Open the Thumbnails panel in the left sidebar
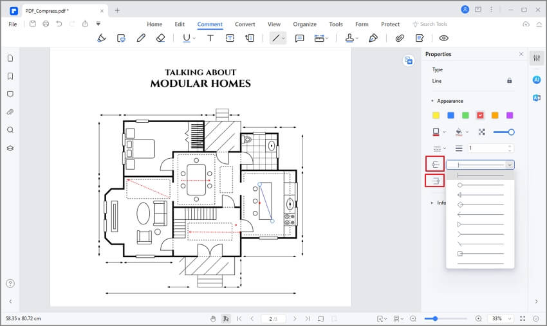Image resolution: width=547 pixels, height=326 pixels. coord(10,59)
